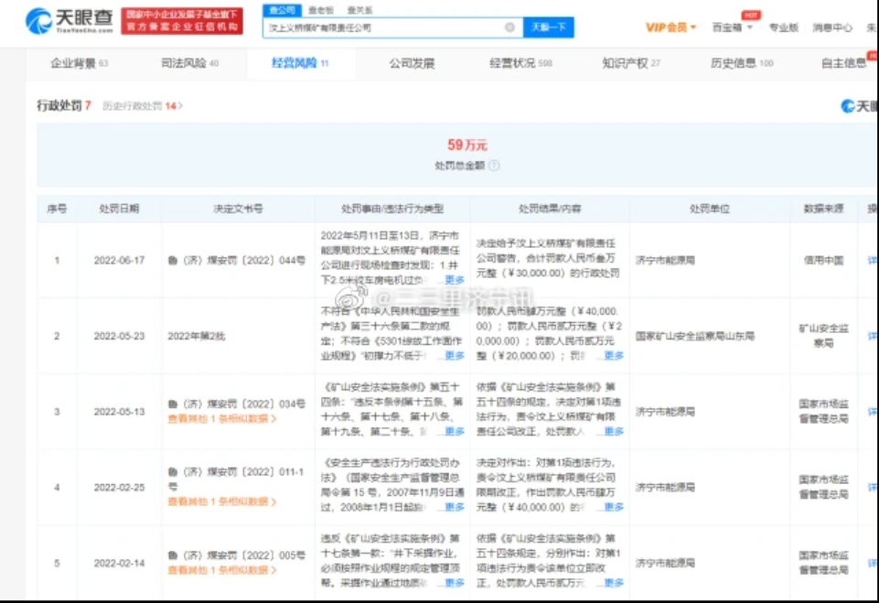Viewport: 879px width, 603px height.
Task: Expand 更多 in row 3 penalty reason
Action: pos(454,431)
